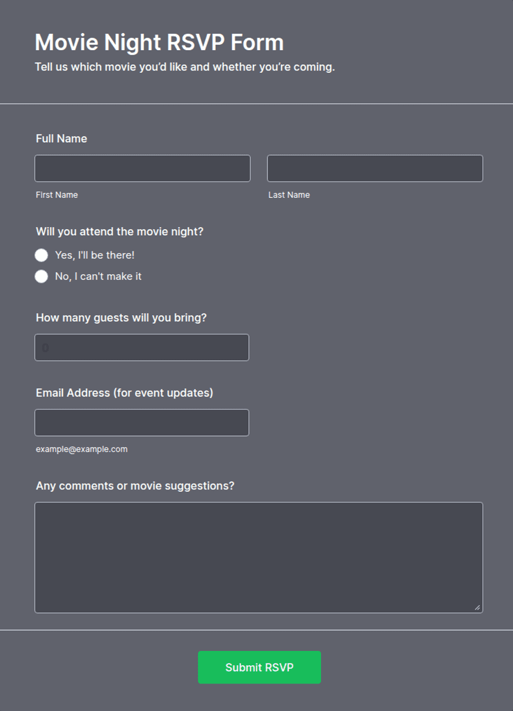Click the "Will you attend the movie night?" label
The width and height of the screenshot is (513, 711).
[120, 232]
